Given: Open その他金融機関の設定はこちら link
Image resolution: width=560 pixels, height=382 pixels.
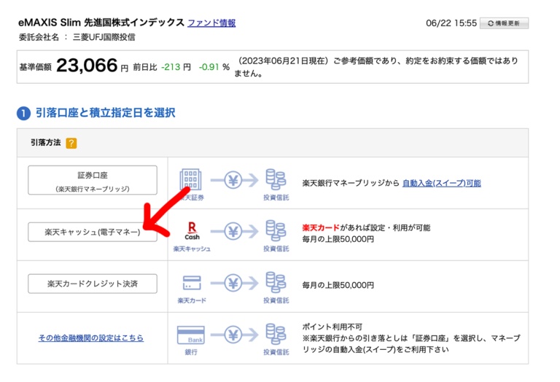Looking at the screenshot, I should pos(91,338).
